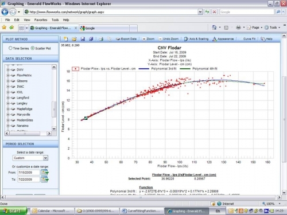
Task: Select ModernSites in the data tree
Action: click(25, 120)
